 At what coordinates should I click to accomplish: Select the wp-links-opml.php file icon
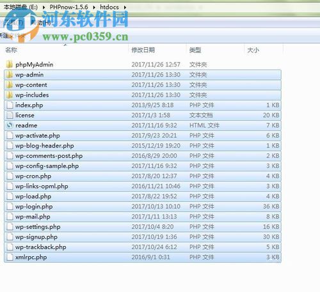click(10, 186)
